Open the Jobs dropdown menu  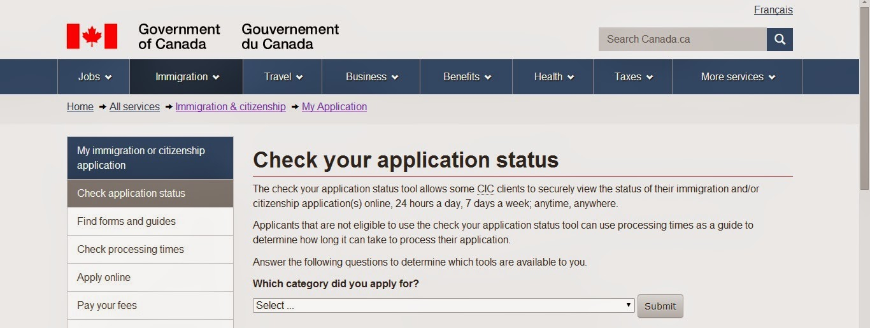(94, 77)
